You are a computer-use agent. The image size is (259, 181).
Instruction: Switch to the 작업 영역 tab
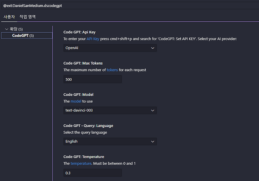tap(28, 17)
